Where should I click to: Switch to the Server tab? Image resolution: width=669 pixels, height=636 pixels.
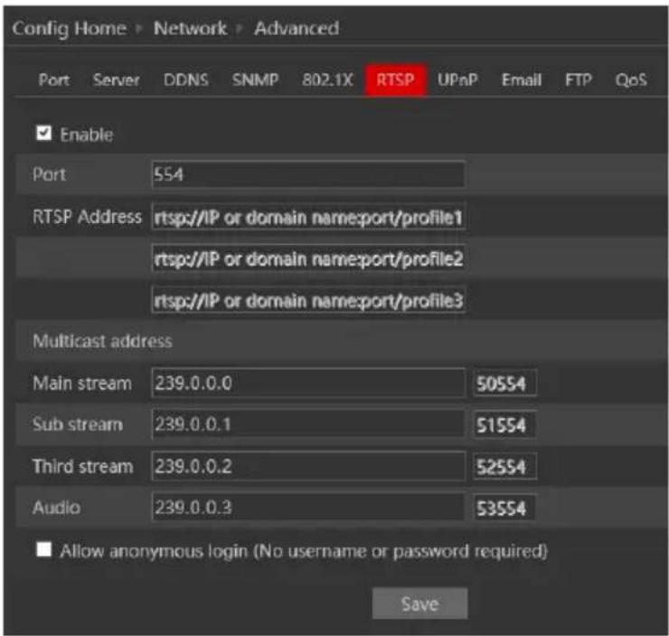tap(116, 79)
